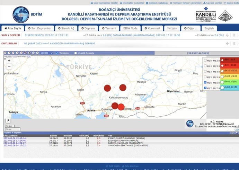The width and height of the screenshot is (239, 170).
Task: Open Son Depremler (Liste) top link
Action: (104, 3)
